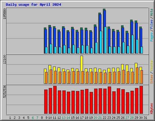Click day 25 on the x-axis

click(118, 118)
